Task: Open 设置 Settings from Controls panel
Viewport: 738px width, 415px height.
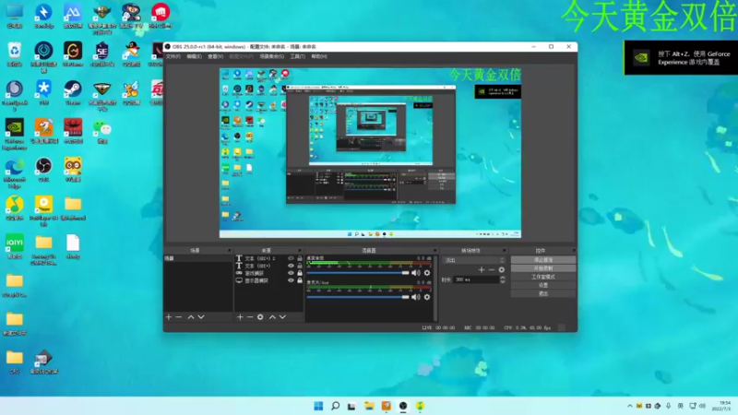Action: click(542, 285)
